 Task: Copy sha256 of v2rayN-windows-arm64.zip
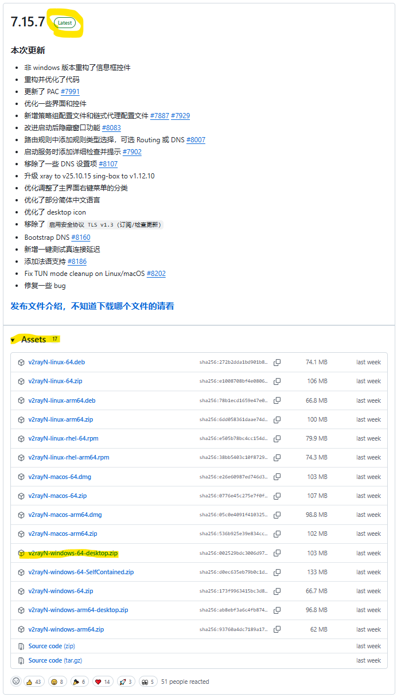click(277, 630)
